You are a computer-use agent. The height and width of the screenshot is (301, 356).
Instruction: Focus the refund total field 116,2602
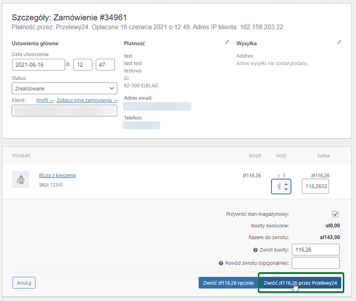tap(315, 187)
